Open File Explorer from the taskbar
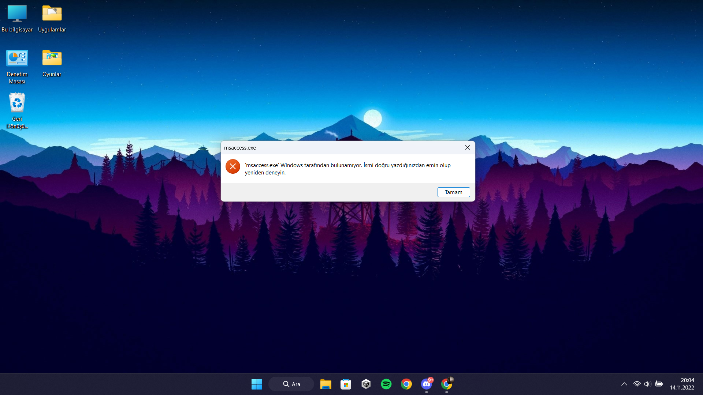Image resolution: width=703 pixels, height=395 pixels. [x=326, y=384]
